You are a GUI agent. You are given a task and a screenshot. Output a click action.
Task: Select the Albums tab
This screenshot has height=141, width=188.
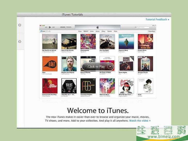[86, 31]
